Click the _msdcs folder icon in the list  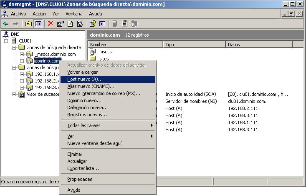(x=93, y=51)
